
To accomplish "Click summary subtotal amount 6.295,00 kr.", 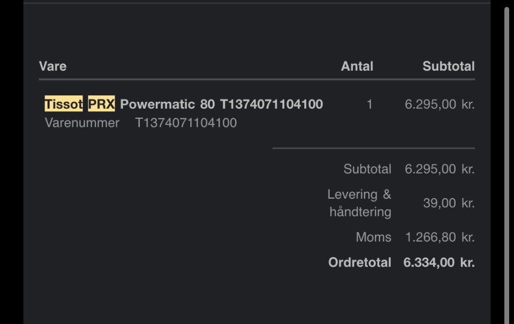I will (439, 169).
